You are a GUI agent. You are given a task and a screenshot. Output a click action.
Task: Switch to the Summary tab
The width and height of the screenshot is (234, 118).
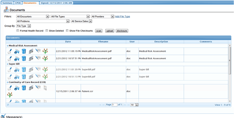coord(7,3)
